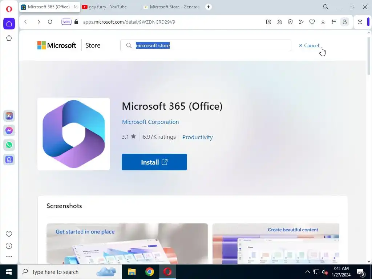Open ad blocker shield icon
The width and height of the screenshot is (372, 279).
click(290, 22)
